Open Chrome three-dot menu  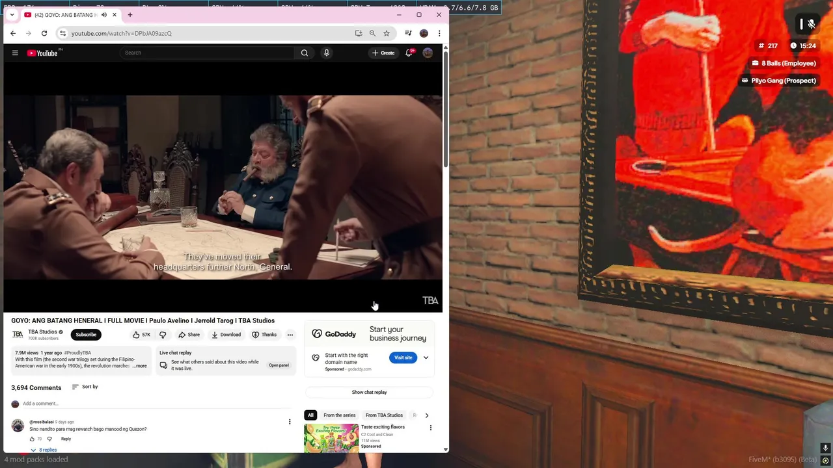pos(439,33)
